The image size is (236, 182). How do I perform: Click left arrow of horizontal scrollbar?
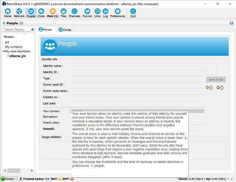[x=5, y=171]
